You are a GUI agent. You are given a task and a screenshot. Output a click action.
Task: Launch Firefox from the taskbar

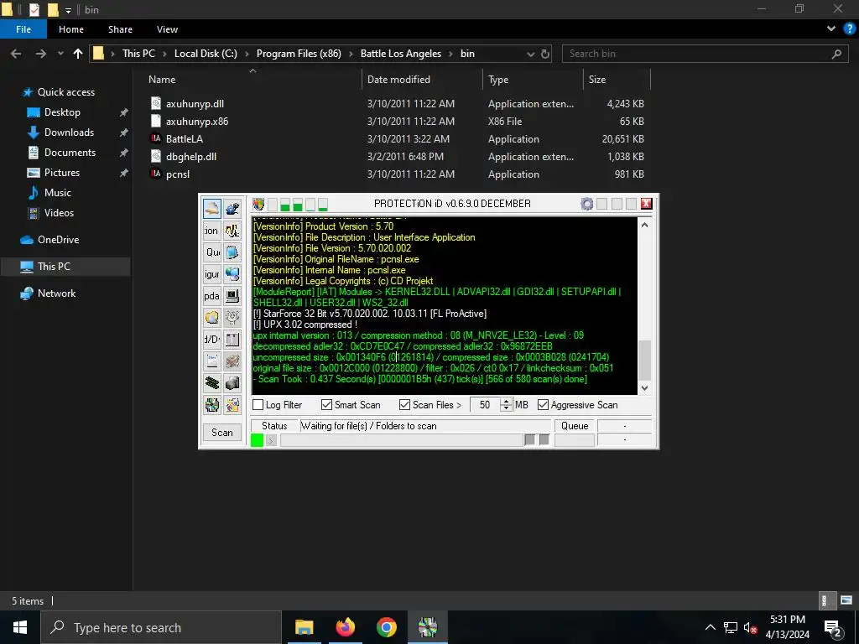(345, 627)
